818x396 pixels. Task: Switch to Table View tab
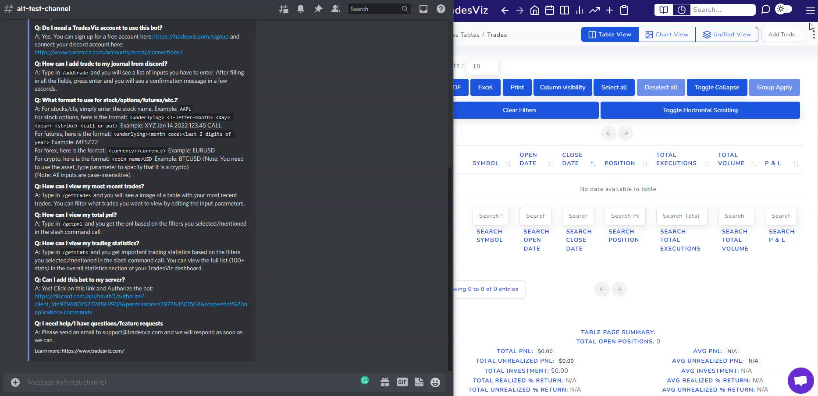pyautogui.click(x=610, y=35)
